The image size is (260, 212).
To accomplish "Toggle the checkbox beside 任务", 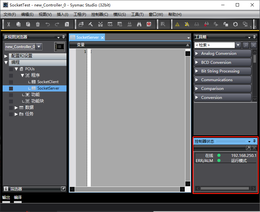I will (x=11, y=114).
